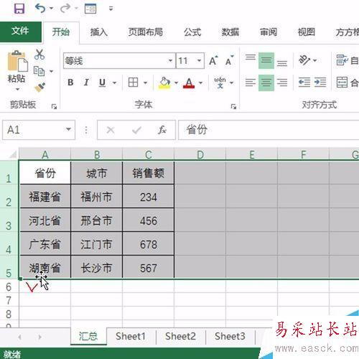Confirm formula entry with checkmark
Viewport: 359px width, 359px height.
pyautogui.click(x=136, y=130)
